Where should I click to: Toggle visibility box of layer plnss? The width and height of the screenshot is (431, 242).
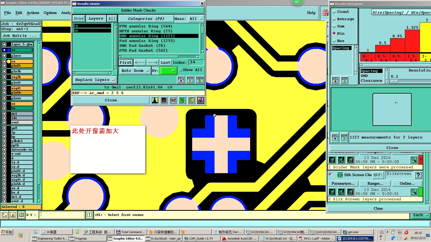click(4, 98)
